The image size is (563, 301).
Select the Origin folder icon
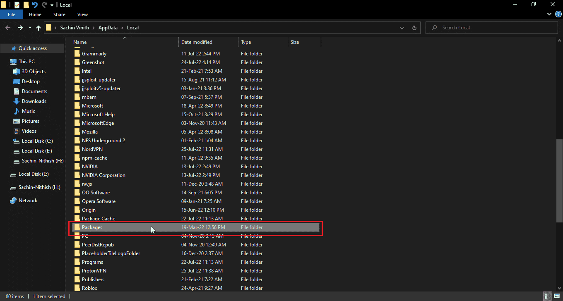pos(77,210)
